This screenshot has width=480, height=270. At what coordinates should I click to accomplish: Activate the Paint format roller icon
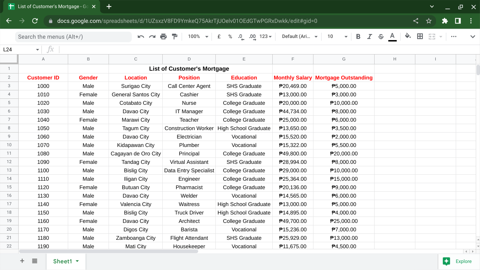point(175,37)
